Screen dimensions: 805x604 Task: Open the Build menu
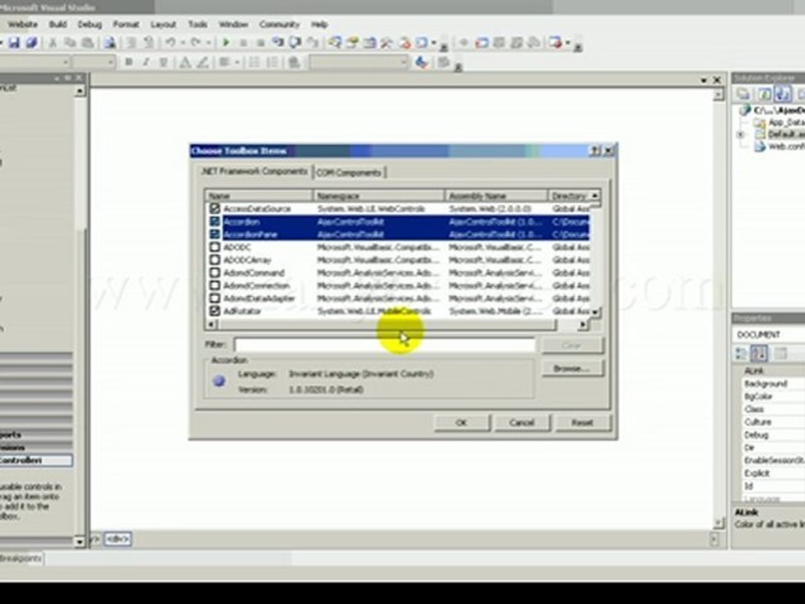click(58, 24)
